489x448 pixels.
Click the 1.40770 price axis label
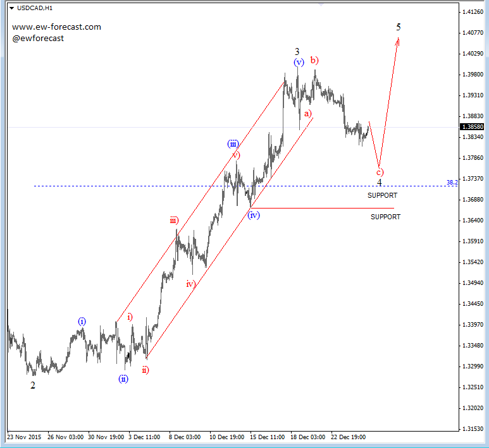473,33
